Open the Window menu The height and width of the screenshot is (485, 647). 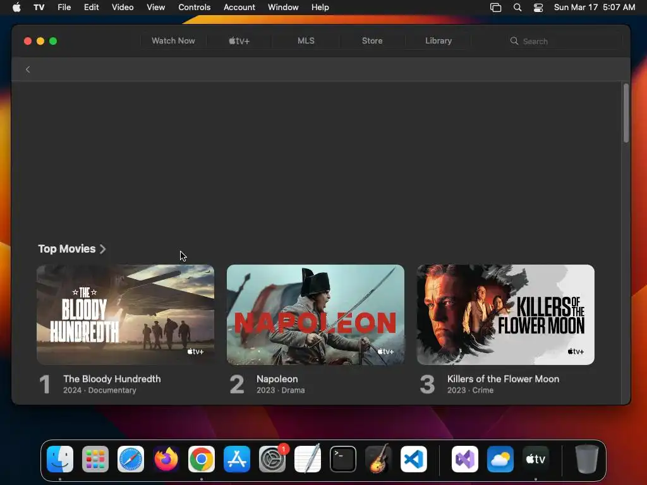(283, 7)
